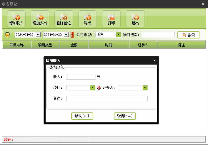Click the 搜索 search button
Image resolution: width=208 pixels, height=145 pixels.
188,35
